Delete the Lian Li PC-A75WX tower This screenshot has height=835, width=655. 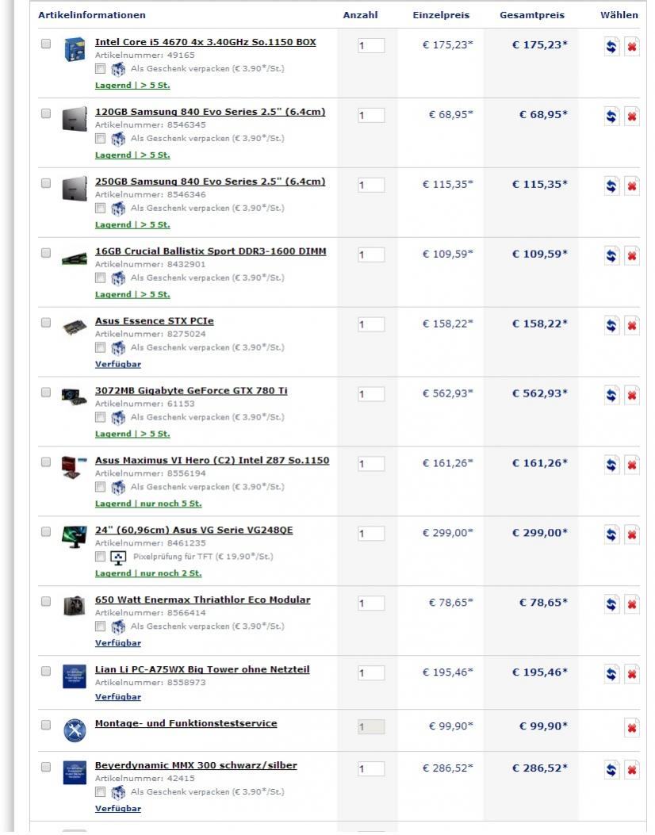[x=632, y=672]
